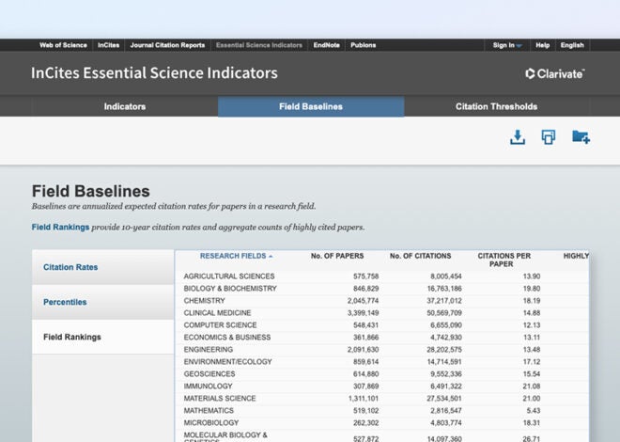Click the copy/duplicate window icon

coord(549,137)
